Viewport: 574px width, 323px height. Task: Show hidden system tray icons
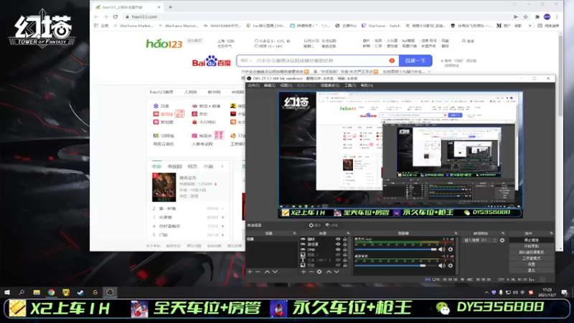(x=486, y=292)
